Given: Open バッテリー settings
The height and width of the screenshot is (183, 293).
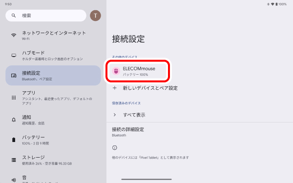Looking at the screenshot, I should coord(53,140).
